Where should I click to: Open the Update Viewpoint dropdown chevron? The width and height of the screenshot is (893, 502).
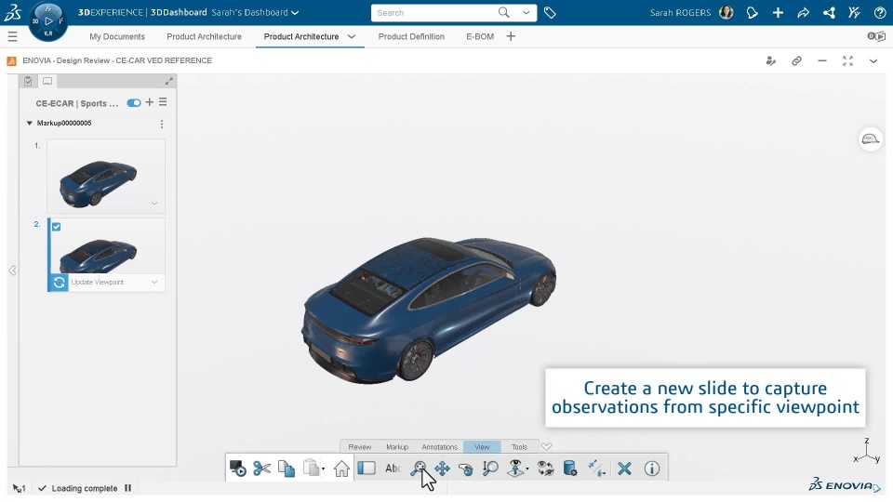(x=154, y=283)
